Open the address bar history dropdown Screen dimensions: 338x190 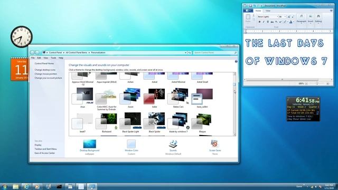[x=185, y=53]
